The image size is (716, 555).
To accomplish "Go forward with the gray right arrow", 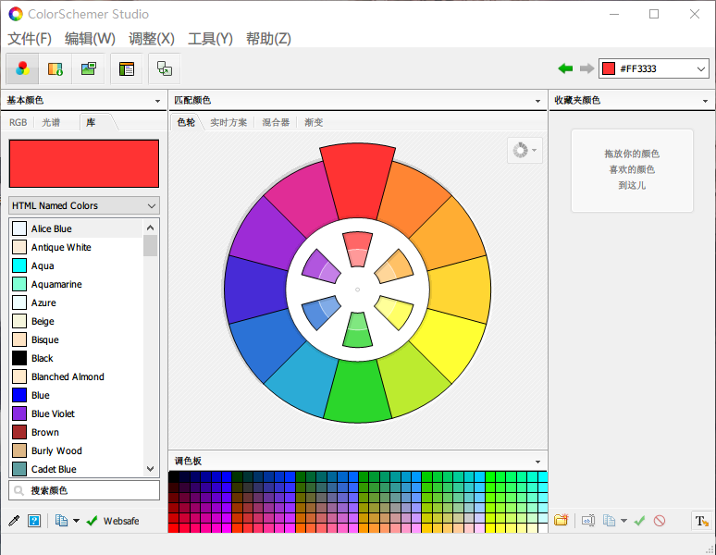I will (586, 68).
